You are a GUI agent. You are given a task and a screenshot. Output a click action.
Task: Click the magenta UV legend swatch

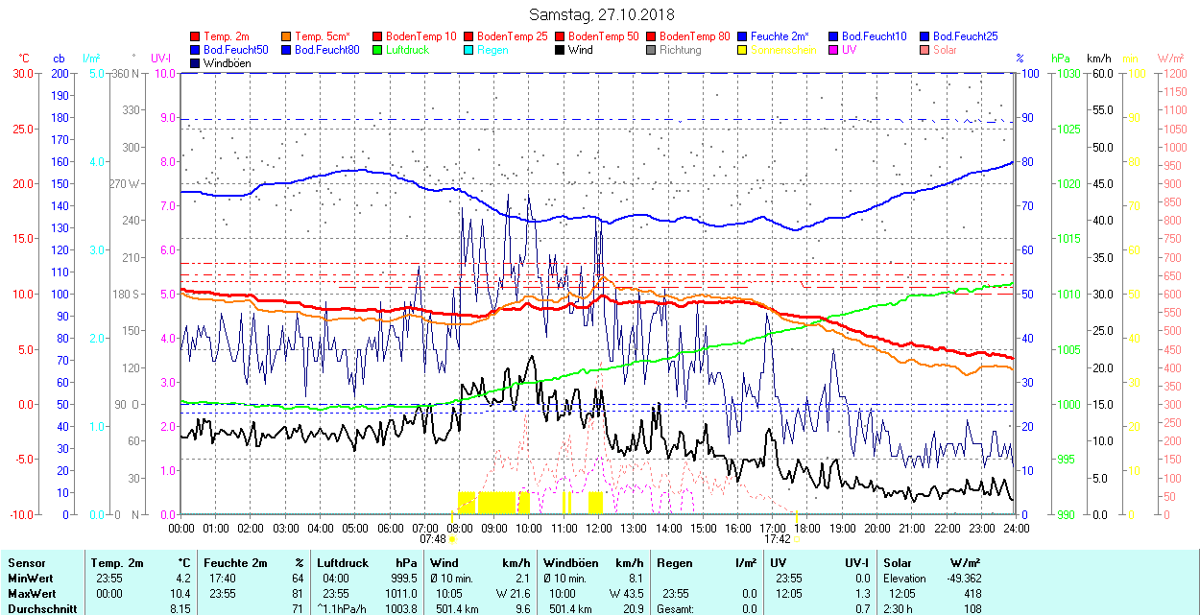(834, 50)
